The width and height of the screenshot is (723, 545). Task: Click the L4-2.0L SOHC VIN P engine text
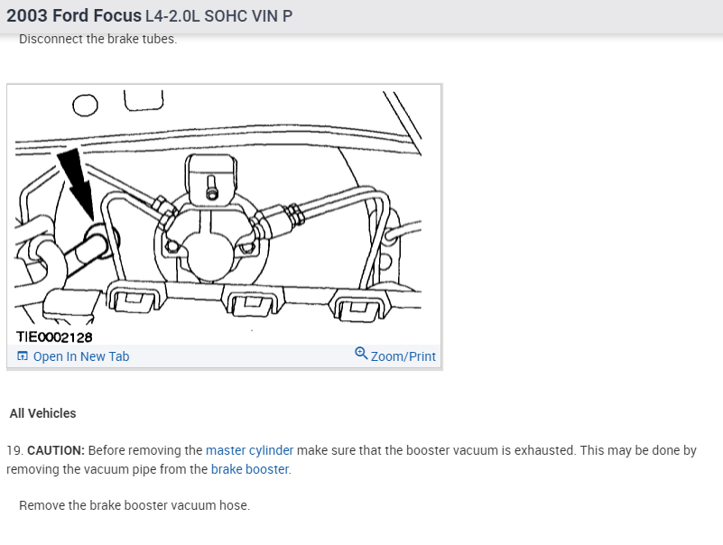tap(218, 17)
